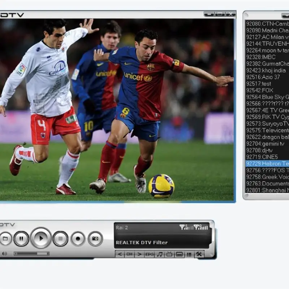Click the music note audio button
Image resolution: width=289 pixels, height=289 pixels.
[x=159, y=254]
